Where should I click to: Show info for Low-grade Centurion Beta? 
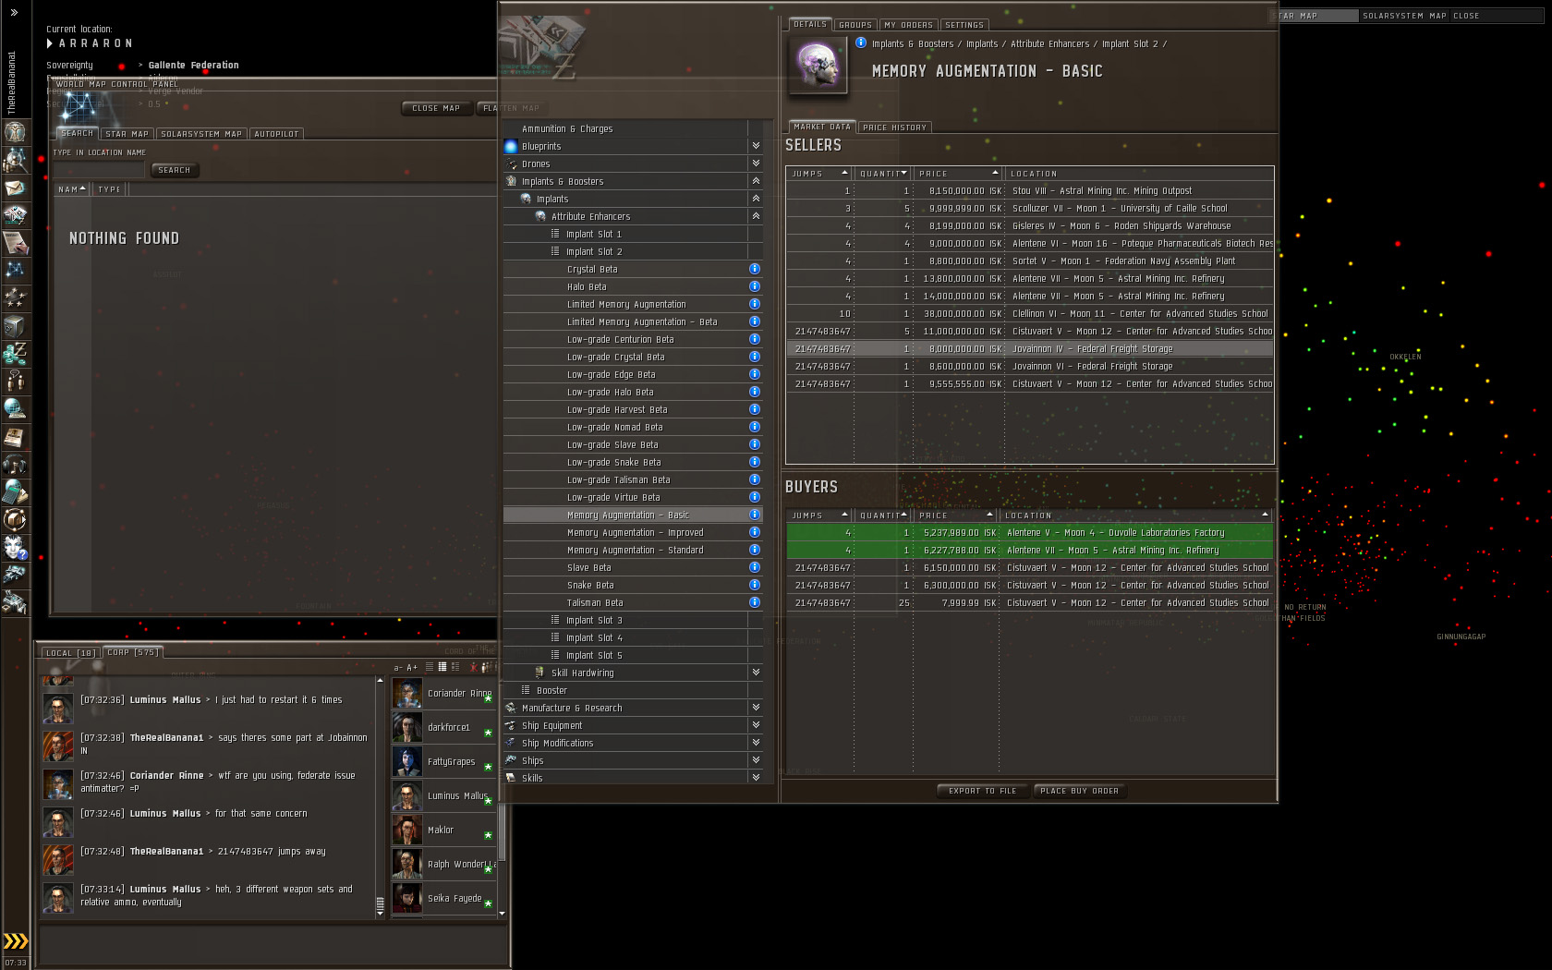(755, 339)
